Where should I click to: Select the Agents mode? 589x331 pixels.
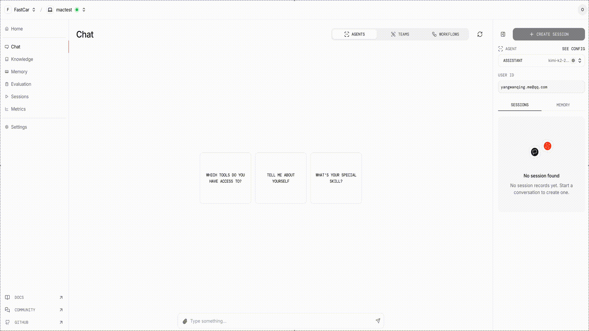(x=355, y=34)
